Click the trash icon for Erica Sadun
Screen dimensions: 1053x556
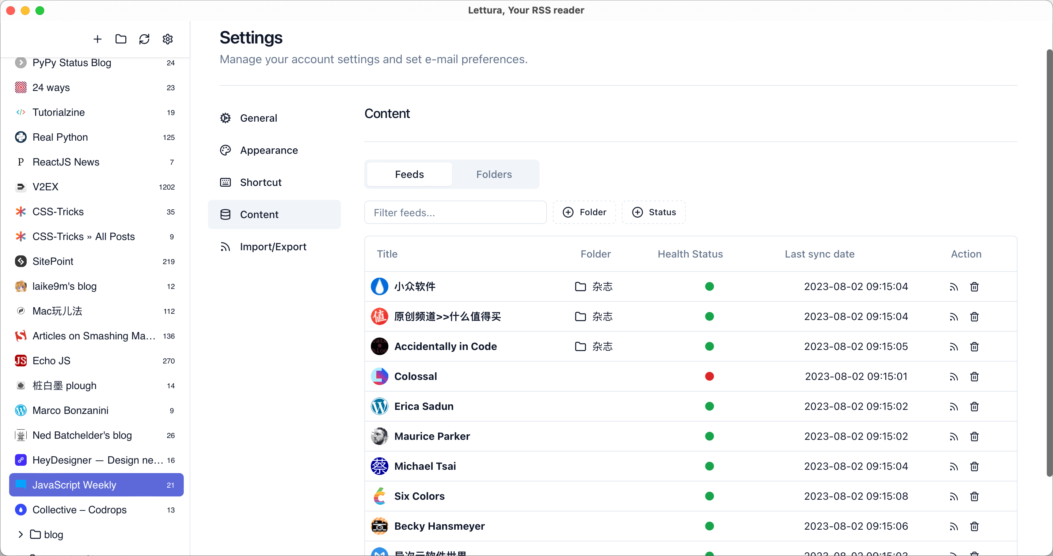point(974,406)
